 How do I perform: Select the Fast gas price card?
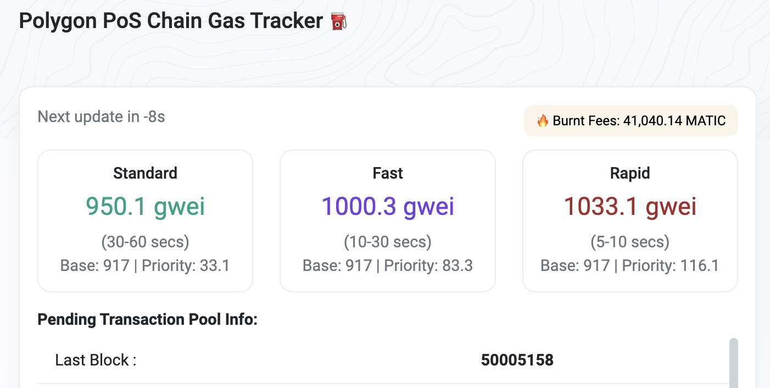point(387,220)
